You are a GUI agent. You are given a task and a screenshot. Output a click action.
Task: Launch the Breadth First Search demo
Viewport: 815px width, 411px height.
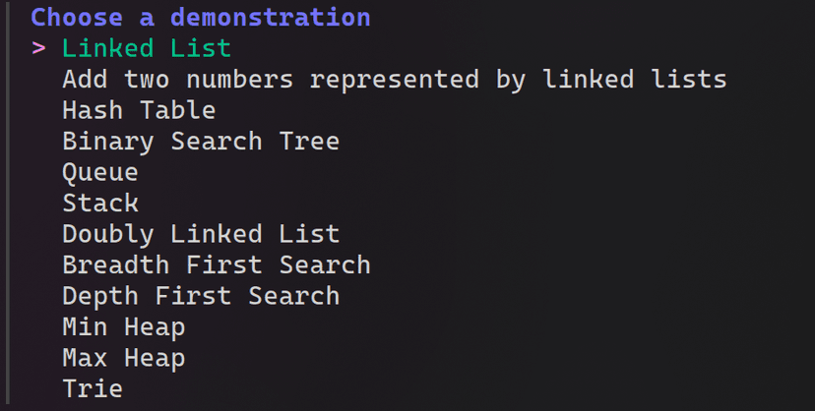[x=217, y=265]
